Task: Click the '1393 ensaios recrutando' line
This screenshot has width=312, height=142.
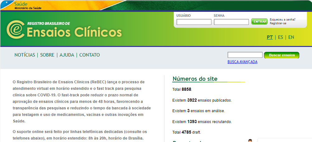Action: tap(202, 121)
